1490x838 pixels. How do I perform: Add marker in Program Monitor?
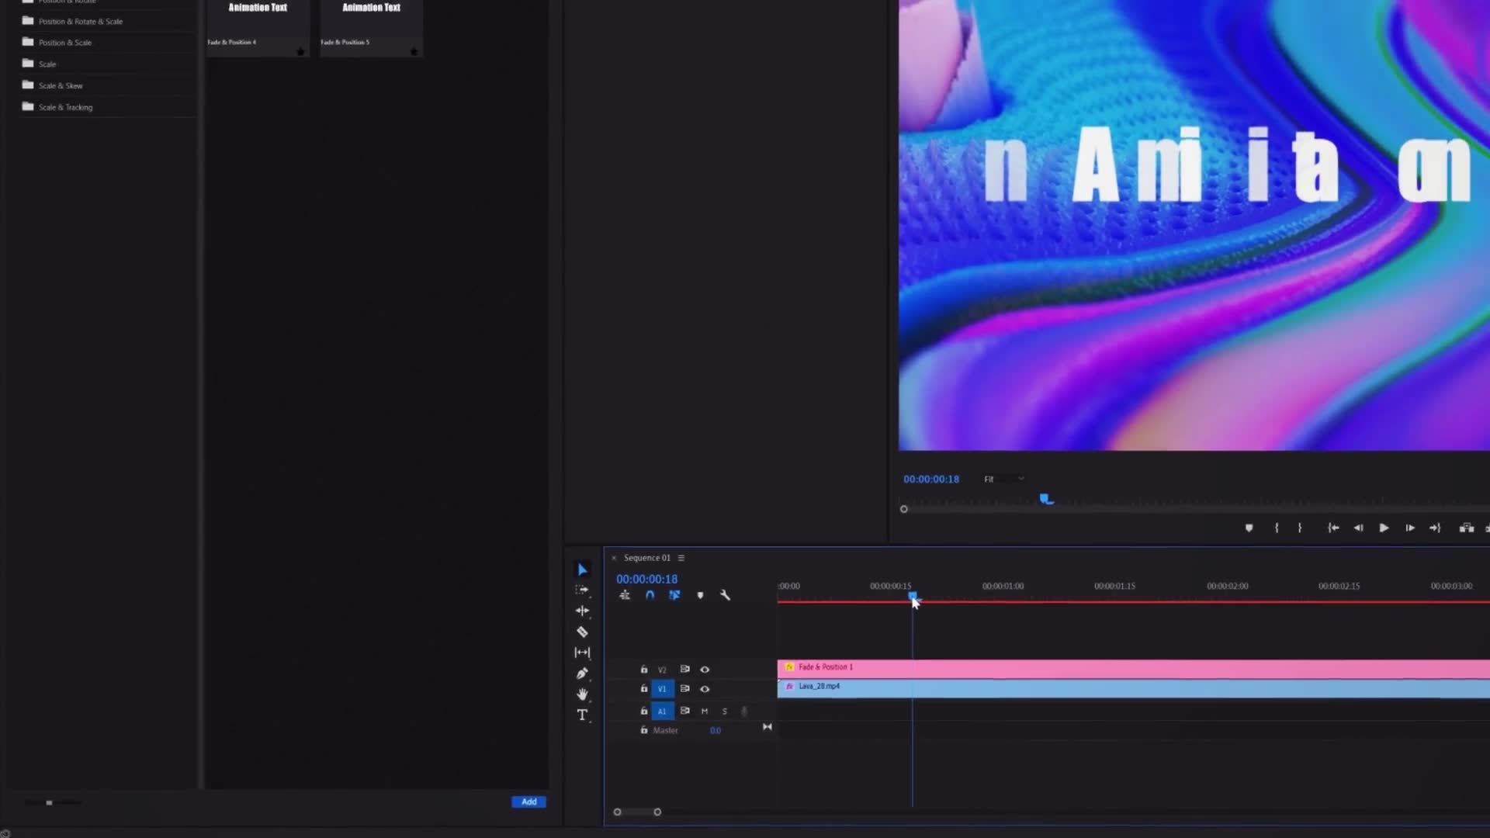pyautogui.click(x=1249, y=528)
